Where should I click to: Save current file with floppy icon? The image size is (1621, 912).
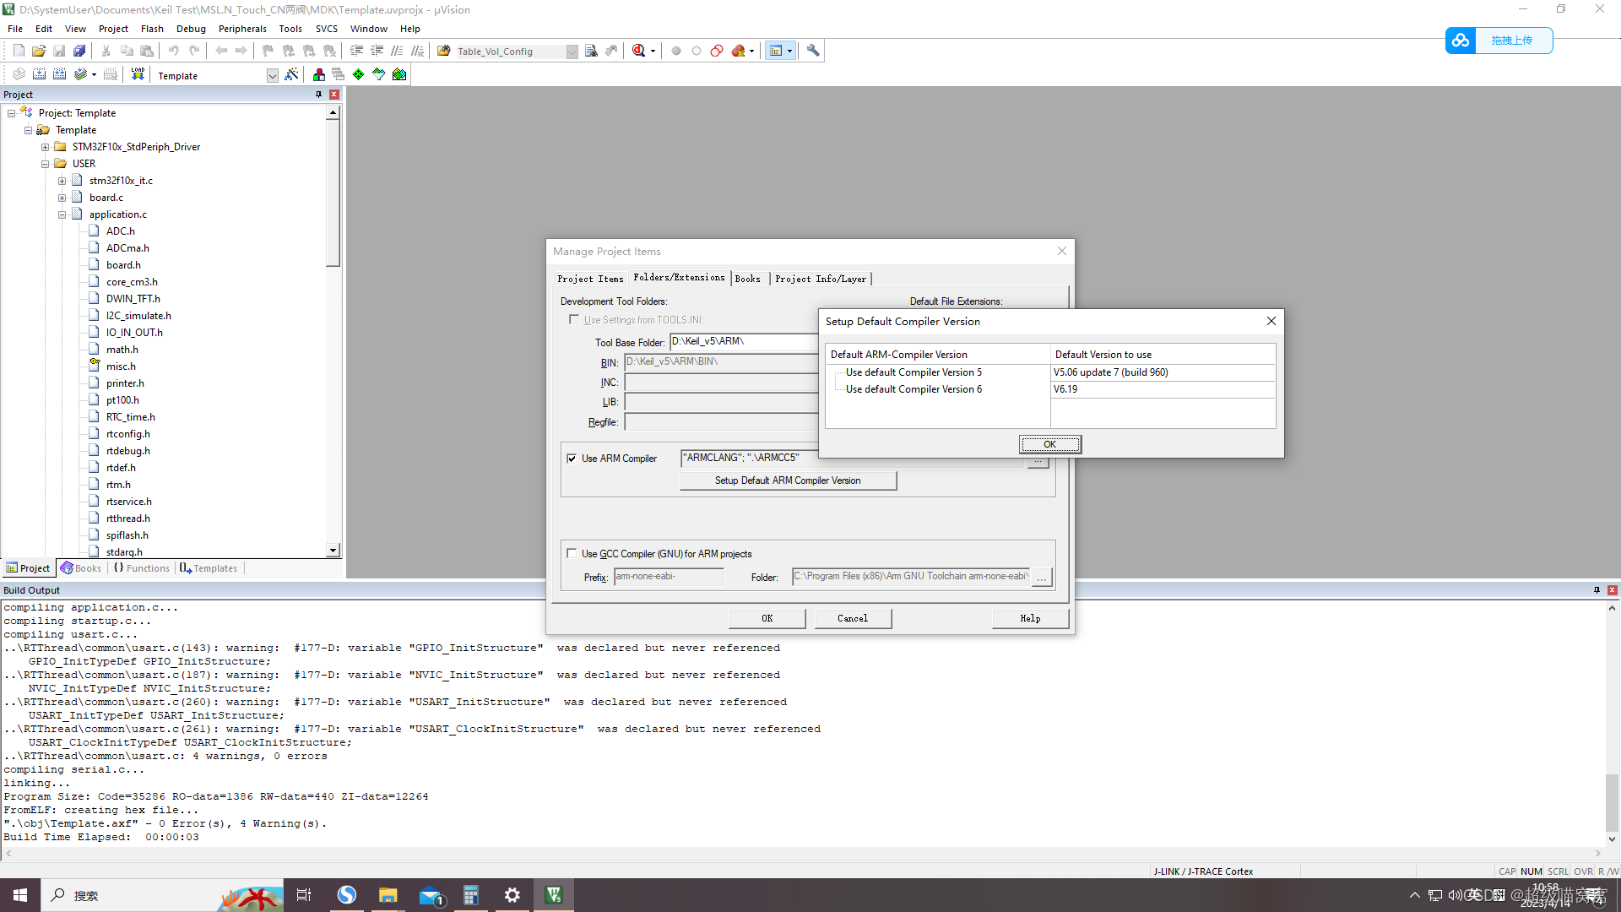tap(59, 51)
